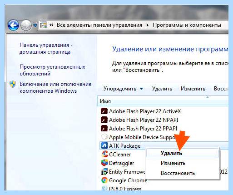Open breadcrumb 'Все элементы панели управления'

click(99, 25)
